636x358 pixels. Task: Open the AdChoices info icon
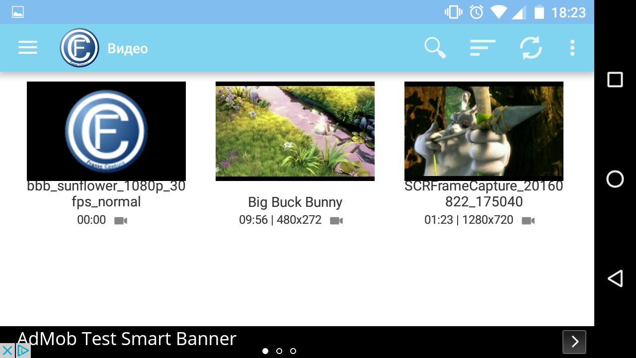(x=23, y=351)
